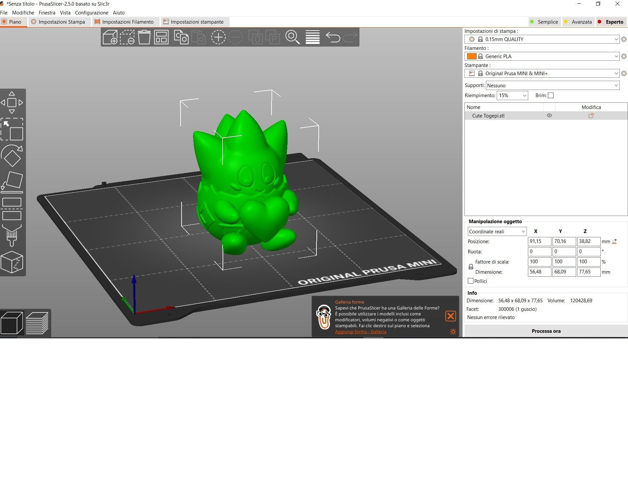This screenshot has height=491, width=628.
Task: Select the Paint-on supports brush tool
Action: pyautogui.click(x=12, y=235)
